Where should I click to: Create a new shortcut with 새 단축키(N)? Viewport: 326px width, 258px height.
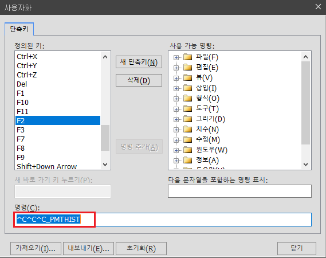click(139, 62)
